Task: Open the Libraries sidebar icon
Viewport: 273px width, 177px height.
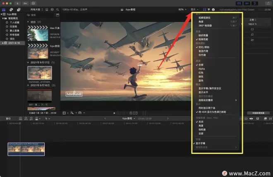Action: (x=4, y=9)
